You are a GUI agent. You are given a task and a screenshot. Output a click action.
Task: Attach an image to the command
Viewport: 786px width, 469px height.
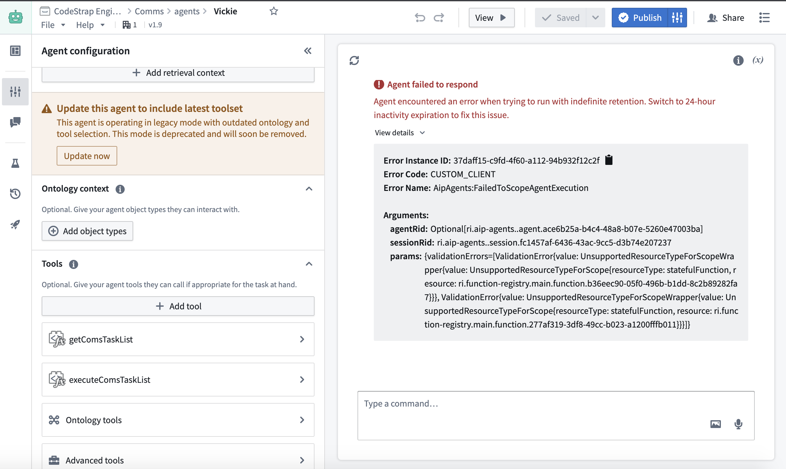[715, 424]
